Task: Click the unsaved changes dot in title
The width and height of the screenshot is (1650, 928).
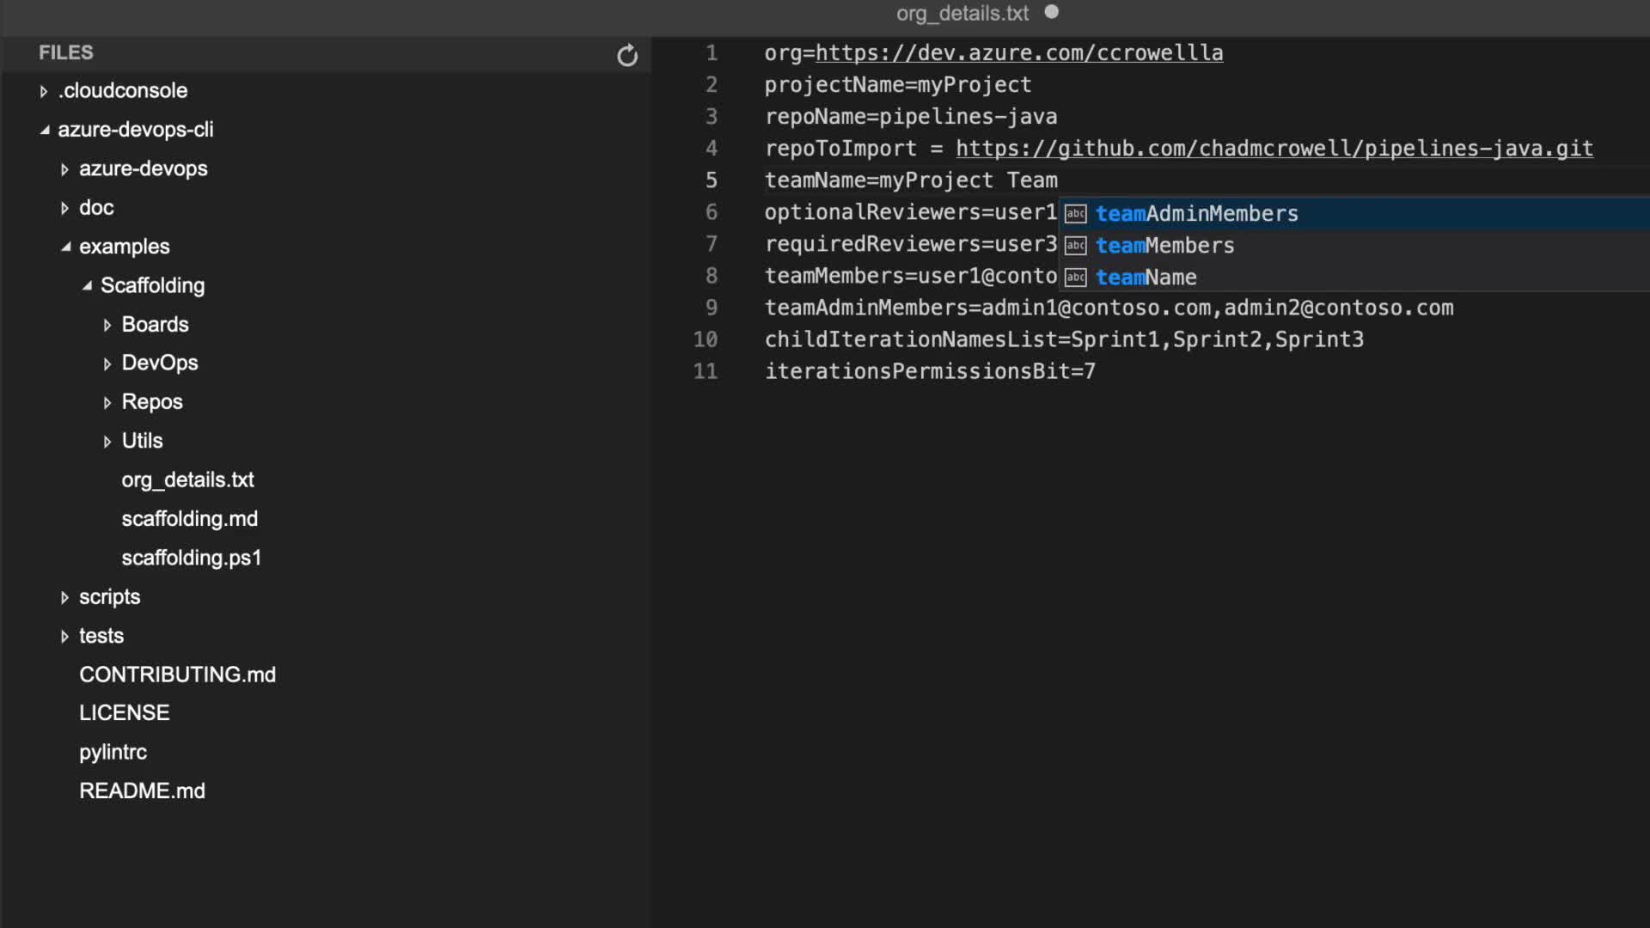Action: 1051,12
